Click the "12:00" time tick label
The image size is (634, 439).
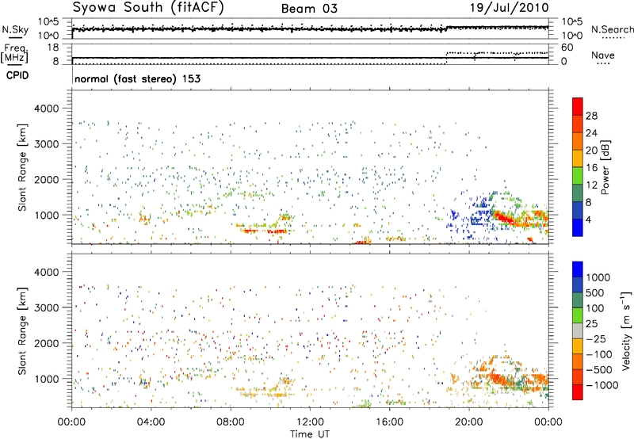pyautogui.click(x=310, y=422)
